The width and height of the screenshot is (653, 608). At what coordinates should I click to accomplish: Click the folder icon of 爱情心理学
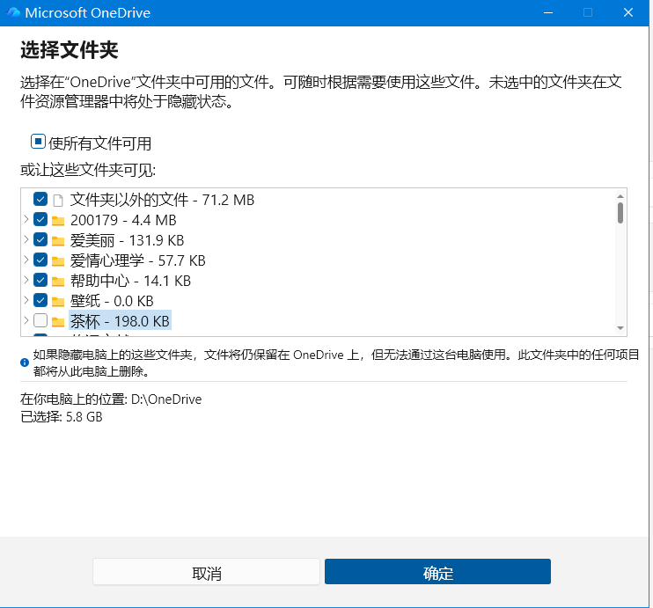tap(58, 261)
